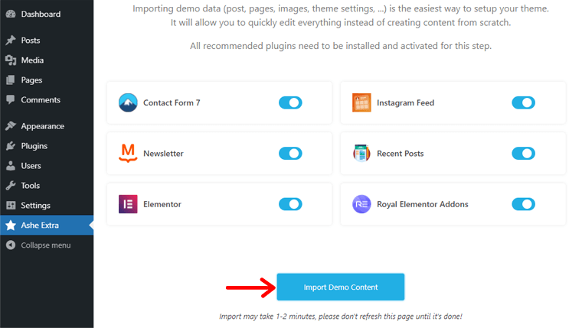
Task: Click the Royal Elementor Addons icon
Action: (361, 204)
